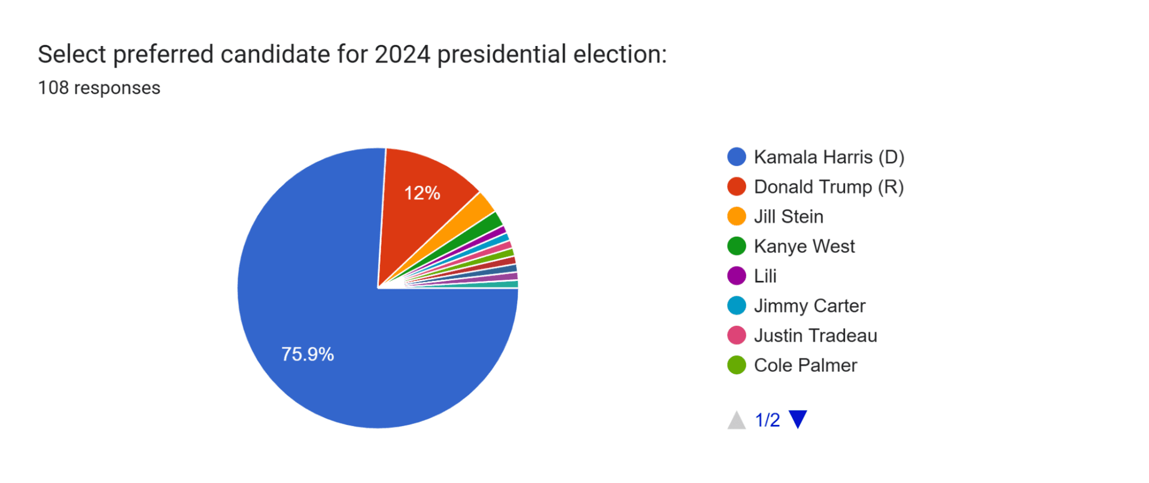Image resolution: width=1149 pixels, height=483 pixels.
Task: Select the large blue 75.9% pie slice
Action: click(335, 335)
